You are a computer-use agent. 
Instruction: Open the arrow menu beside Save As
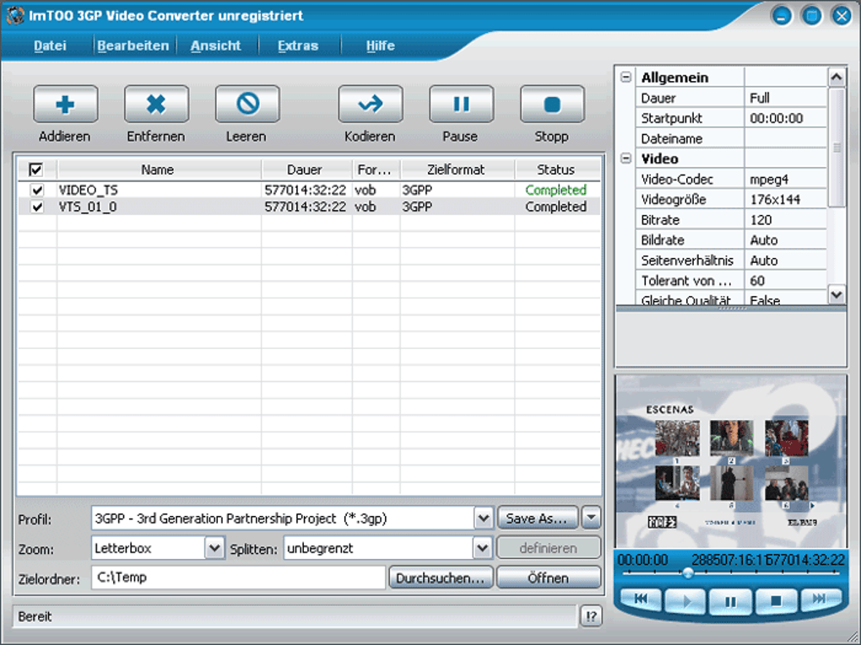tap(592, 517)
